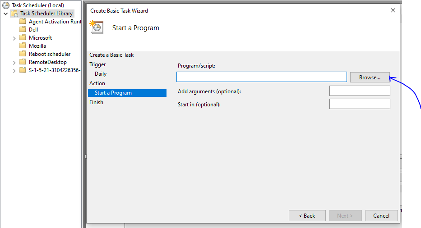Click the Microsoft folder icon

pyautogui.click(x=23, y=37)
